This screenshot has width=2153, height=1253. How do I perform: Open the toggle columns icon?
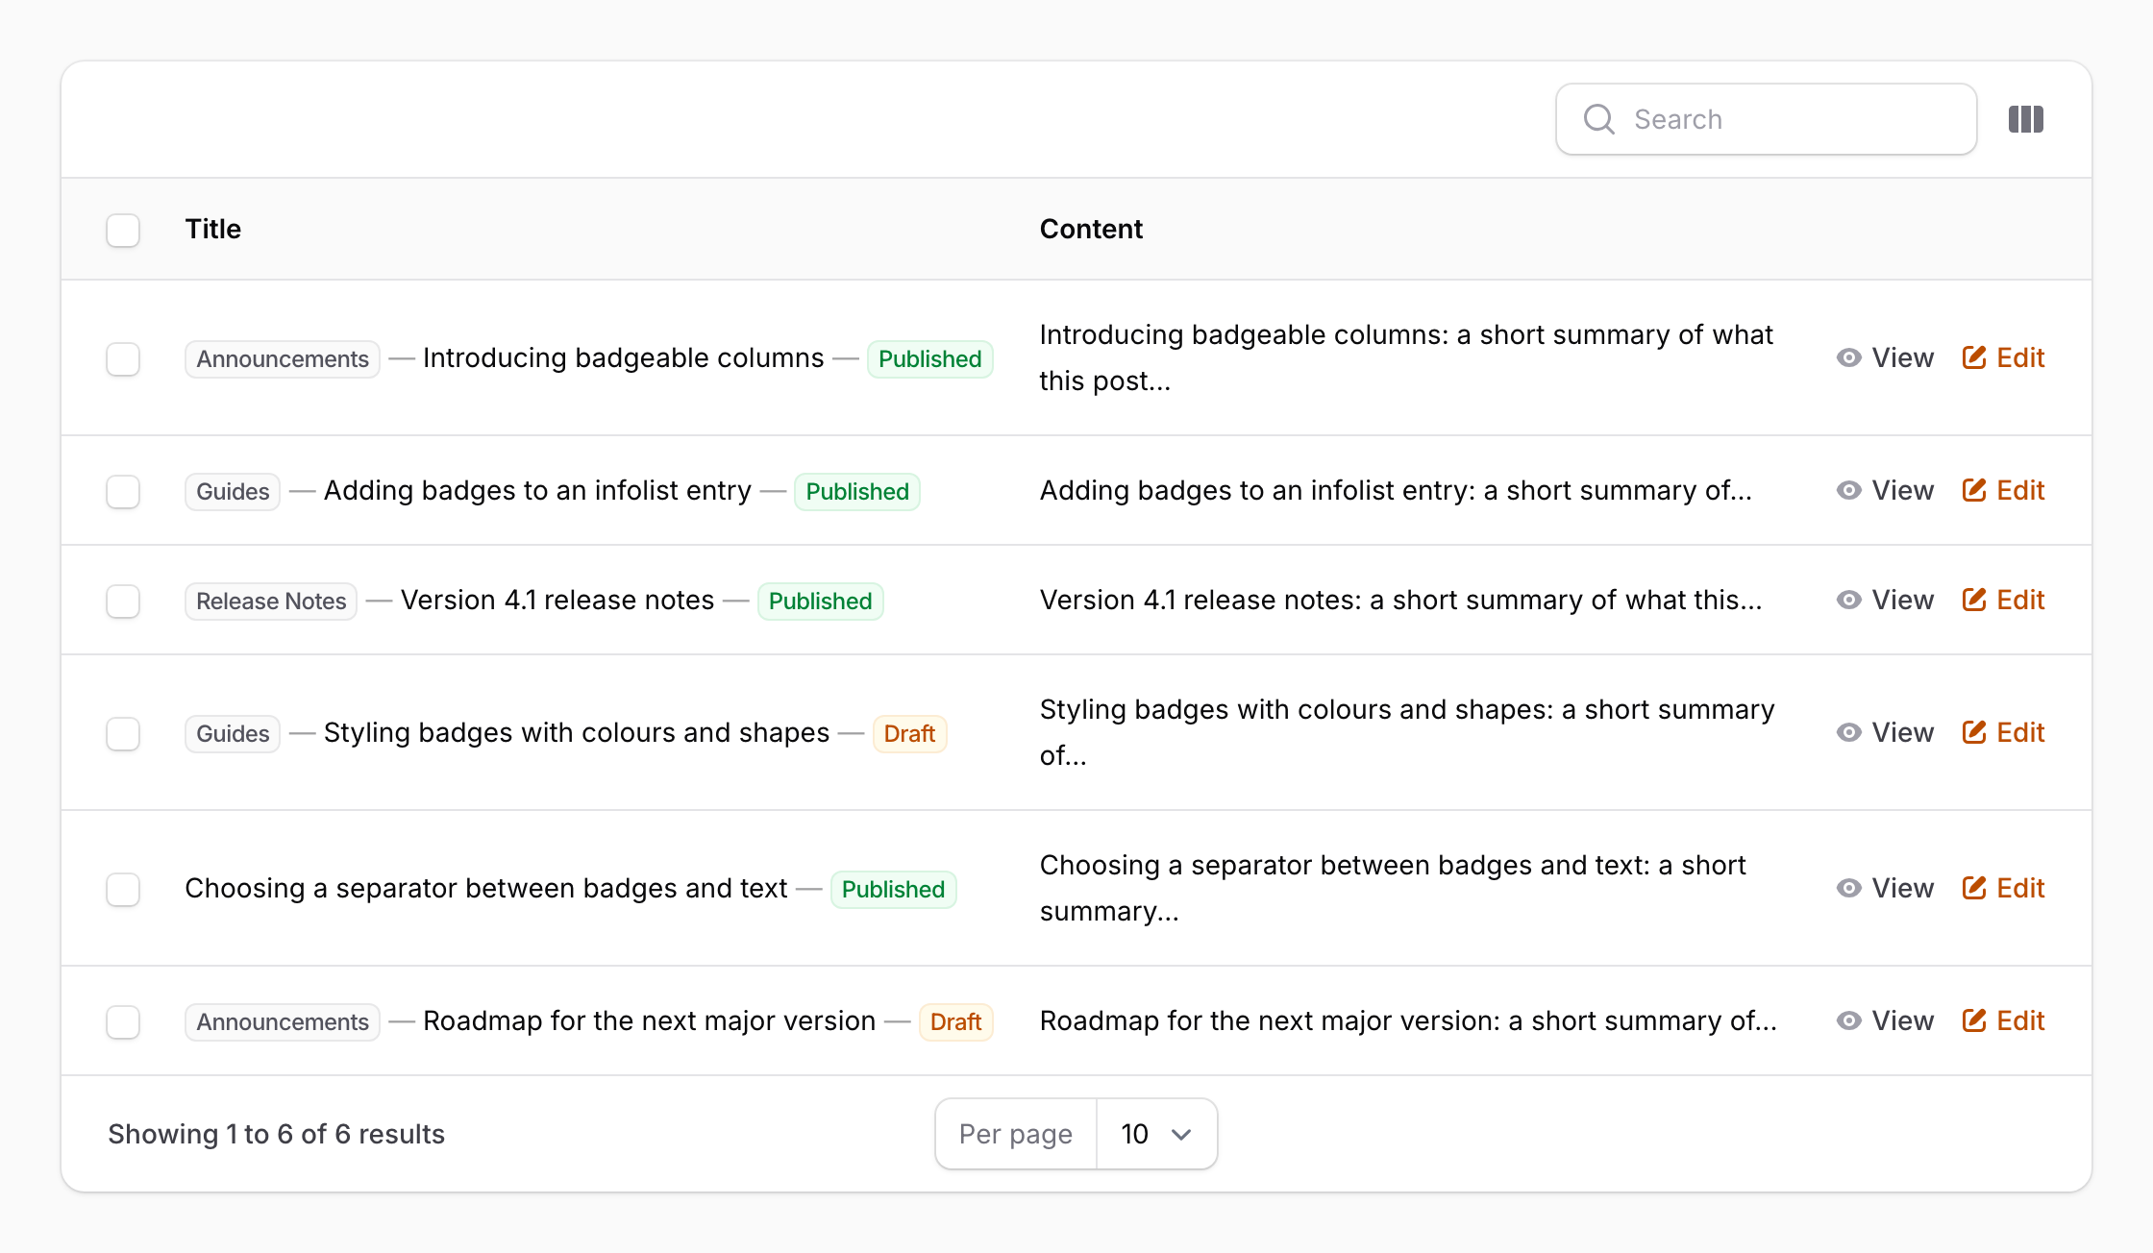tap(2025, 119)
